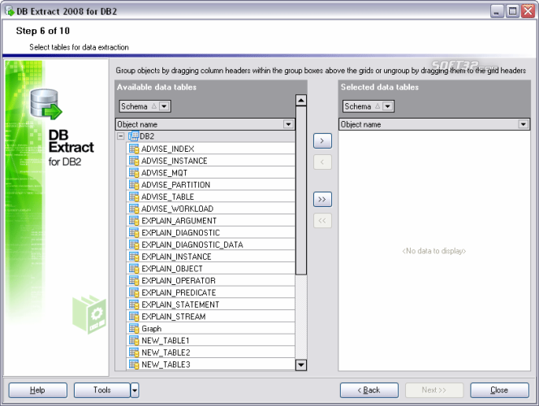Click the table icon beside ADVISE_PARTITION
539x406 pixels.
tap(134, 184)
